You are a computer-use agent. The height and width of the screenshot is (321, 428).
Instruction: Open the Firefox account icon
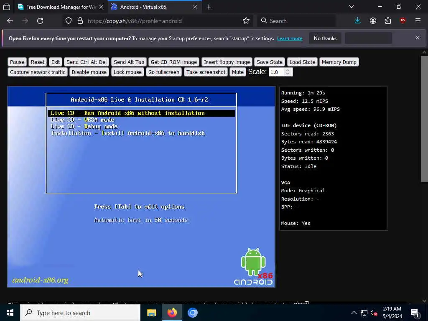coord(373,21)
